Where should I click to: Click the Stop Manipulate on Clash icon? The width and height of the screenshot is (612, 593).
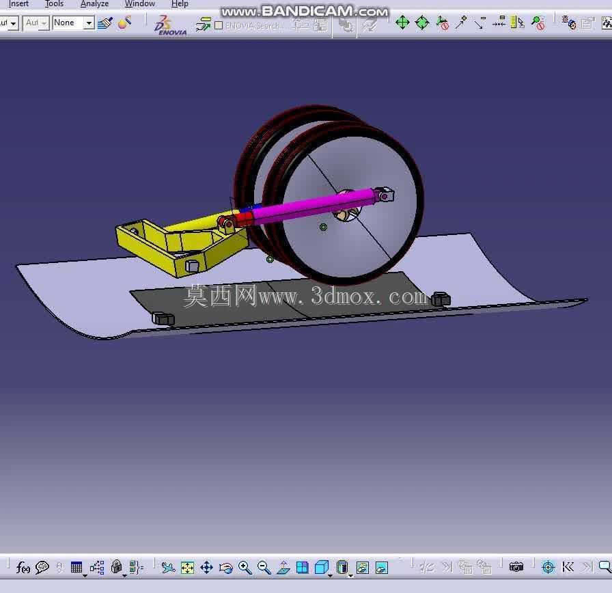(538, 23)
